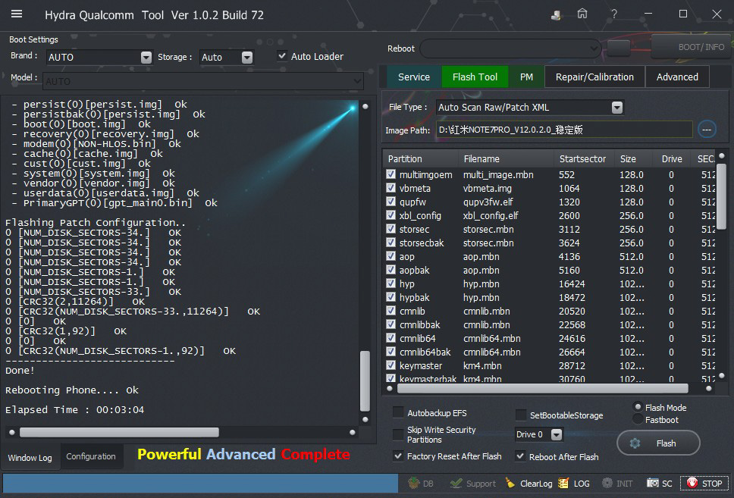Open the Advanced tab

677,77
